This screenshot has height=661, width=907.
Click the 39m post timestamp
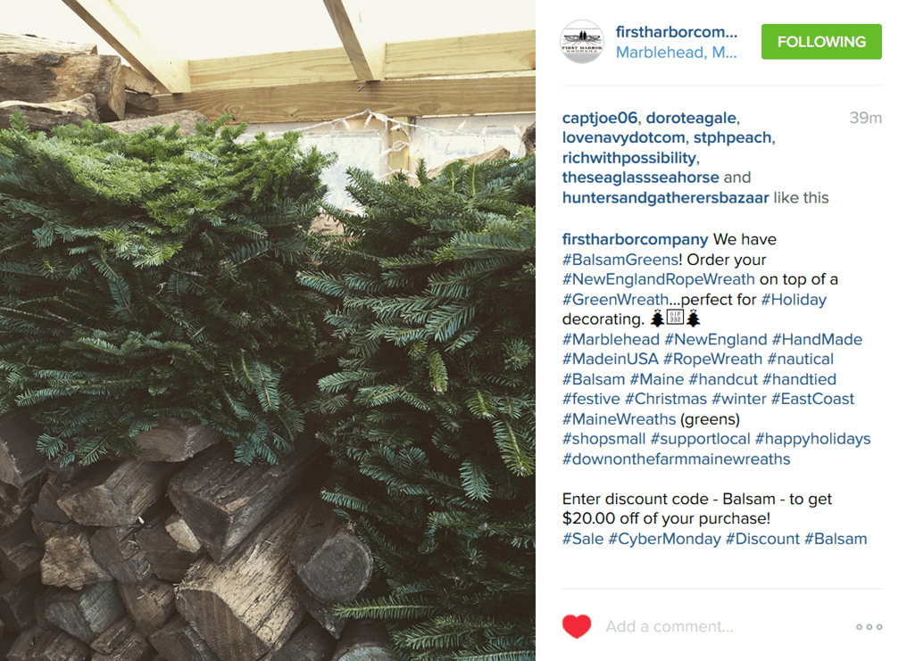(865, 118)
